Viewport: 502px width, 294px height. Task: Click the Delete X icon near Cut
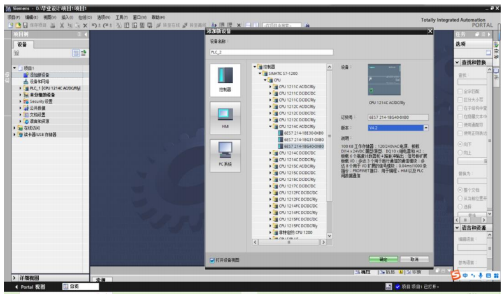click(85, 25)
